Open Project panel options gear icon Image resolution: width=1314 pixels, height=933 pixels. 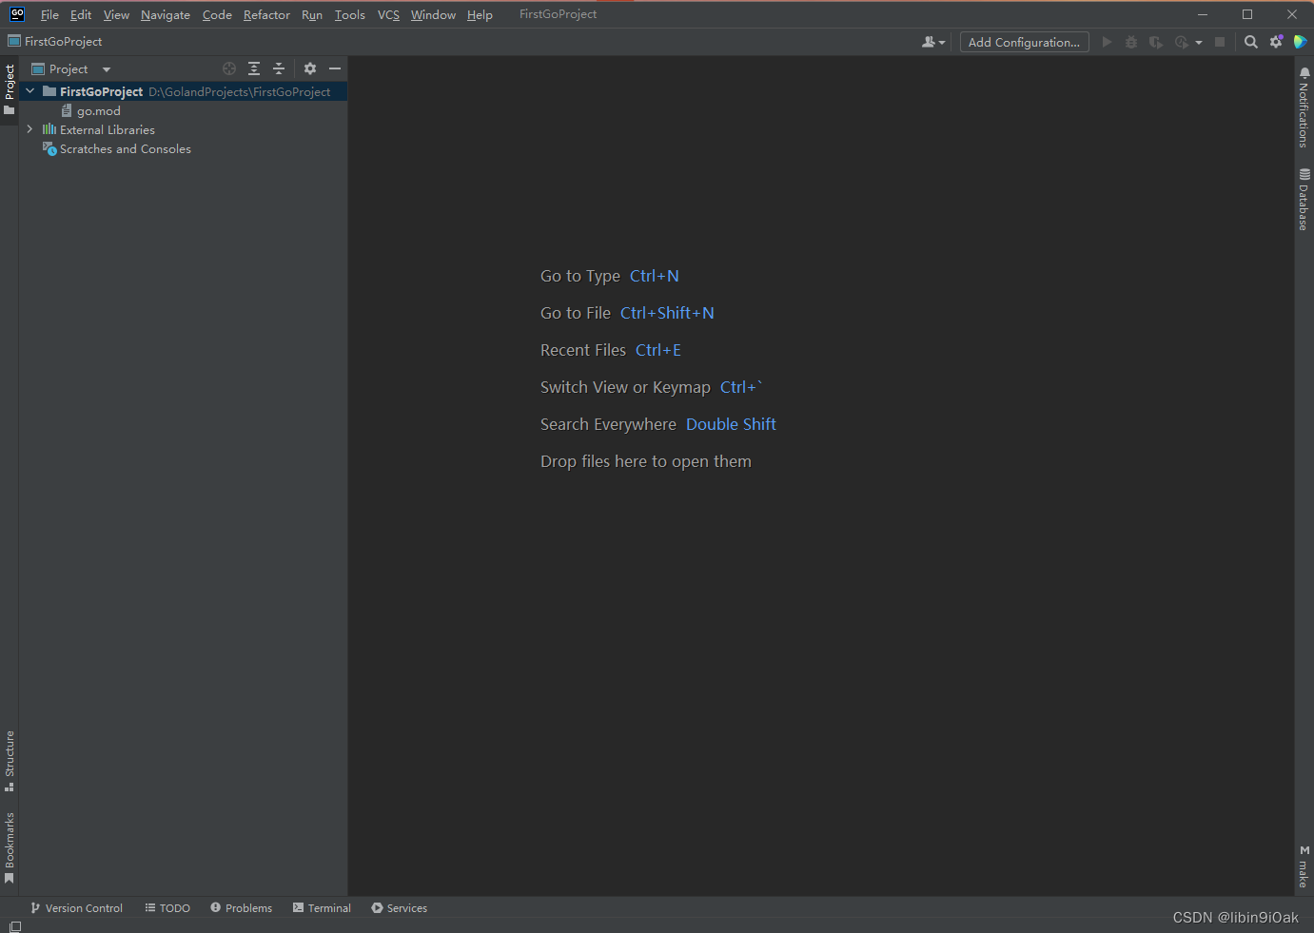click(309, 68)
